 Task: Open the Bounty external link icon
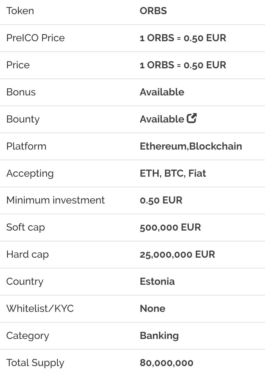click(x=192, y=118)
